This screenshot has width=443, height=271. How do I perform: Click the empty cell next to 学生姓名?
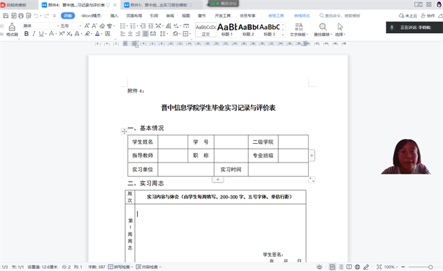(x=173, y=142)
